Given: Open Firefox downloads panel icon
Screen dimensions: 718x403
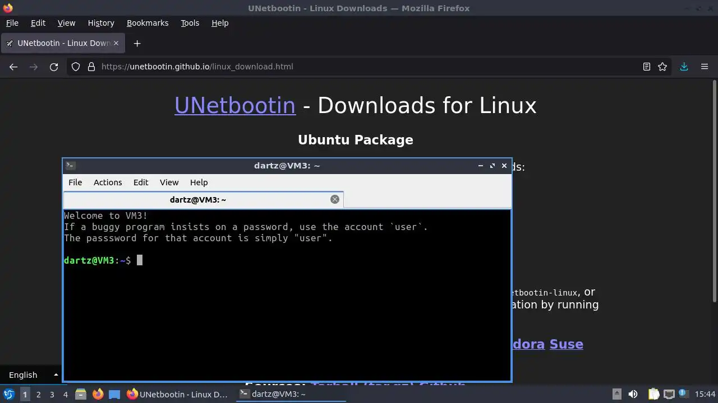Looking at the screenshot, I should click(x=684, y=67).
